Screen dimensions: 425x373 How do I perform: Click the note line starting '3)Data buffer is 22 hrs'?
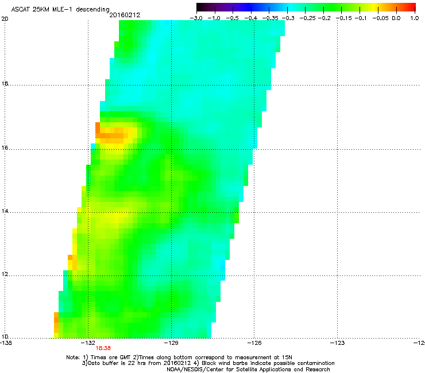pyautogui.click(x=208, y=363)
